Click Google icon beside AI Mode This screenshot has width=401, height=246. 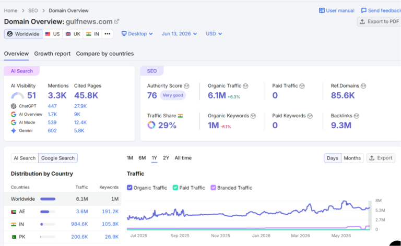pyautogui.click(x=14, y=122)
